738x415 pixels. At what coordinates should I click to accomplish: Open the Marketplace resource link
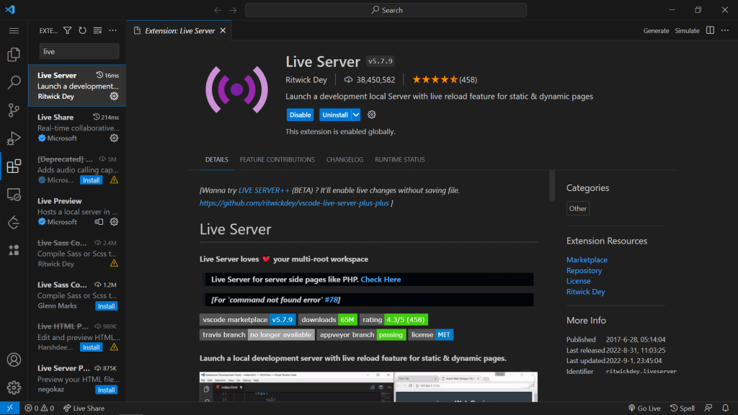pos(587,259)
